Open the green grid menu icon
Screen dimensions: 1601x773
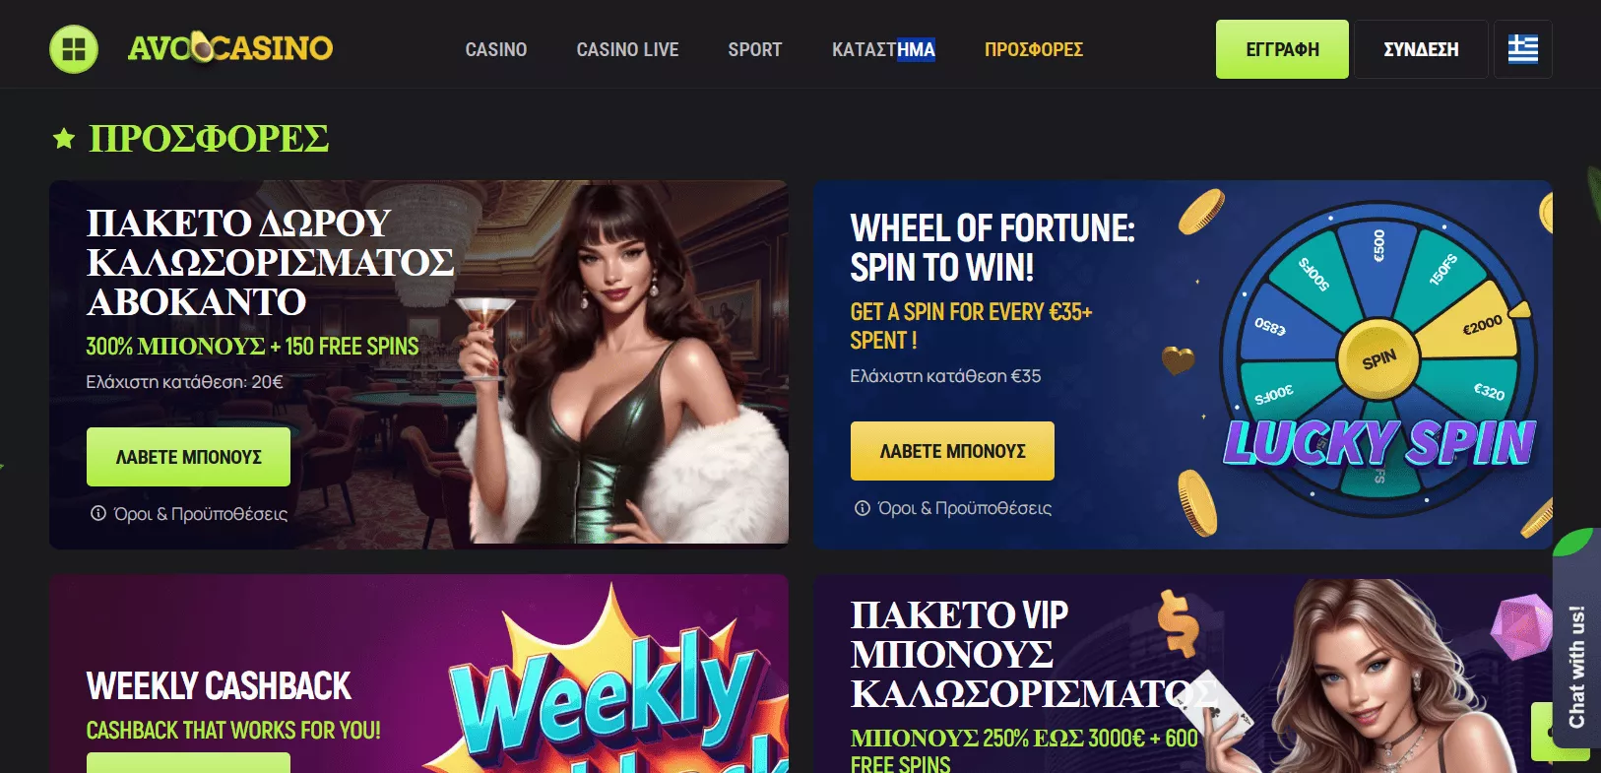click(74, 48)
